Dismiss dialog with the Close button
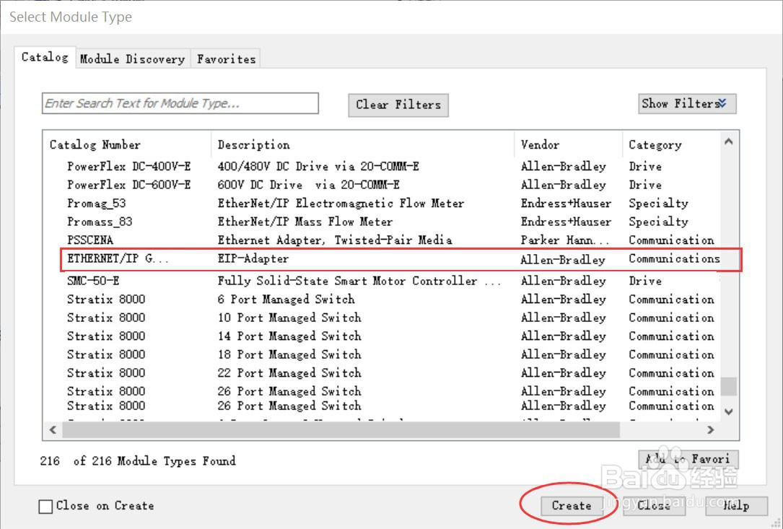 654,506
